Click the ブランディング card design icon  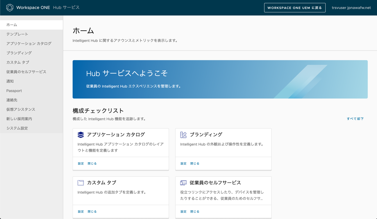pos(183,135)
